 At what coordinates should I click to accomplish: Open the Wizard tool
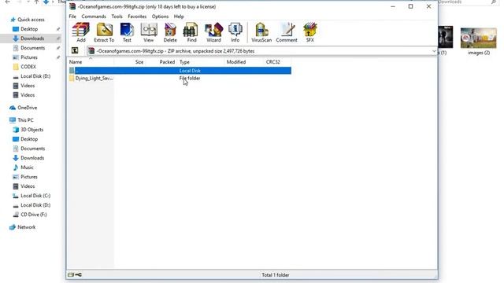[x=213, y=32]
